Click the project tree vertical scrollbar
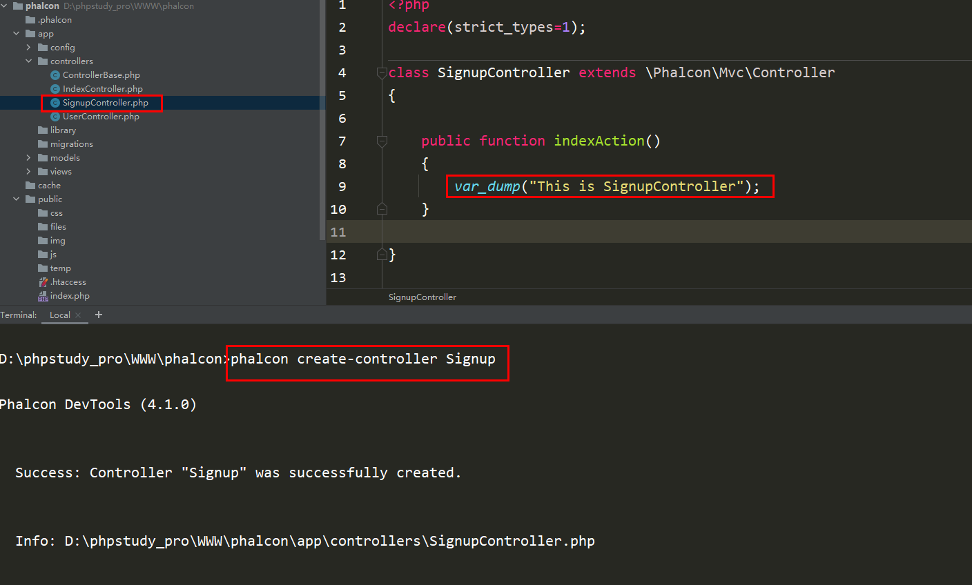 pyautogui.click(x=322, y=121)
